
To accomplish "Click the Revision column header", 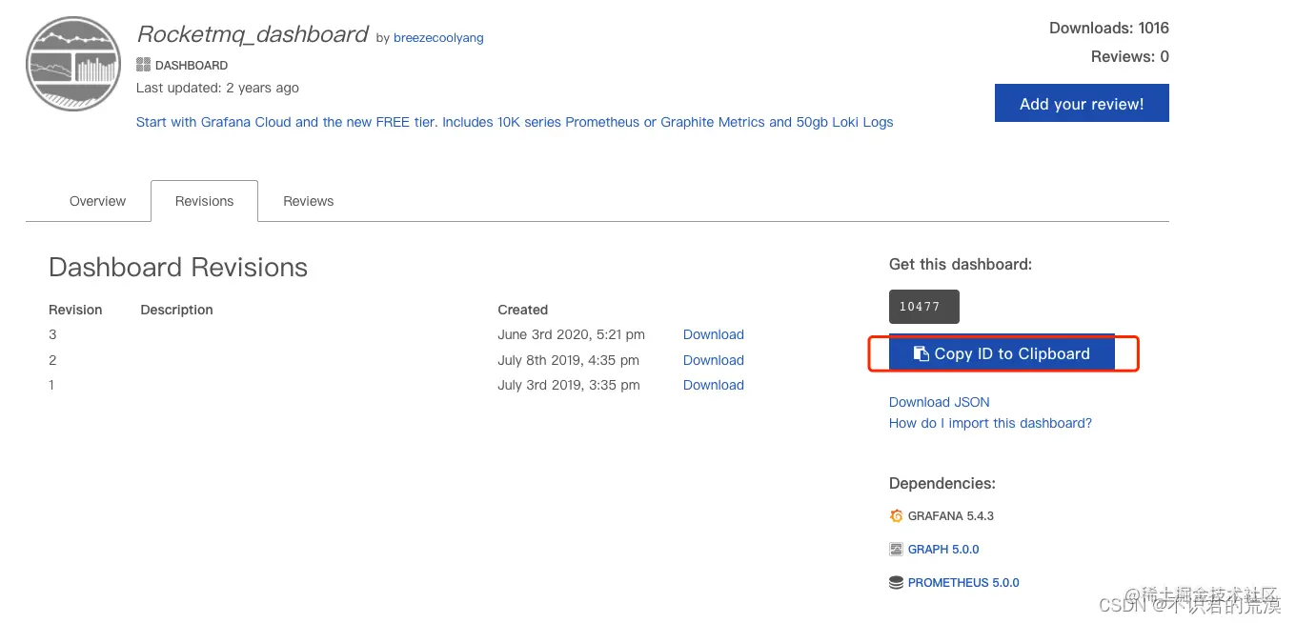I will click(x=75, y=310).
